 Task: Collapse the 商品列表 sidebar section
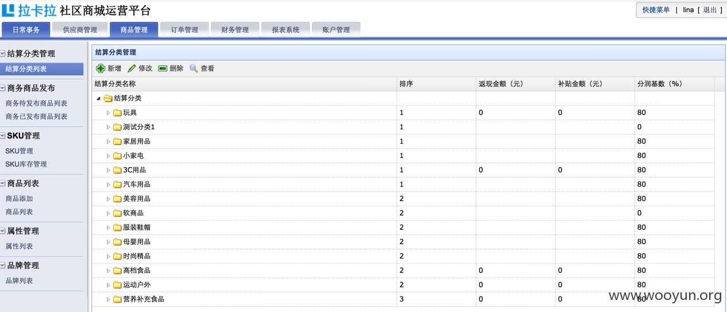(3, 183)
